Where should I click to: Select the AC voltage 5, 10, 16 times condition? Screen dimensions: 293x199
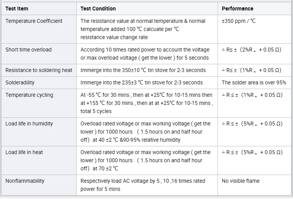[x=143, y=185]
